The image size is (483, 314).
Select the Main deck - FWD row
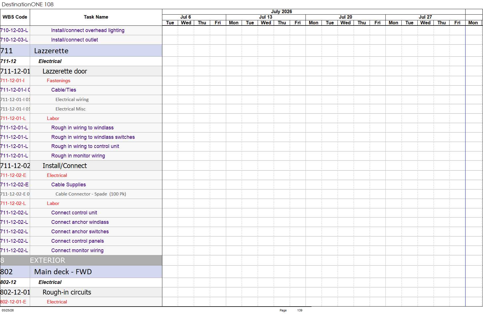coord(81,272)
